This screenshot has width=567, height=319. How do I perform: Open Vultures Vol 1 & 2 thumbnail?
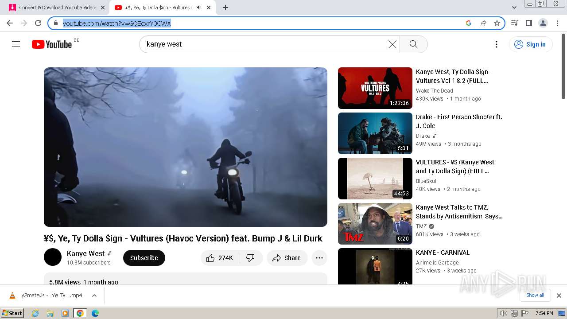(375, 88)
